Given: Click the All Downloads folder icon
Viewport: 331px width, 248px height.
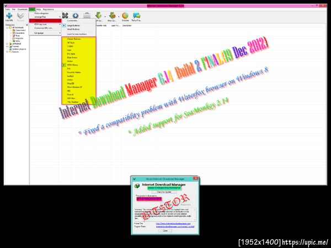Looking at the screenshot, I should coord(10,28).
